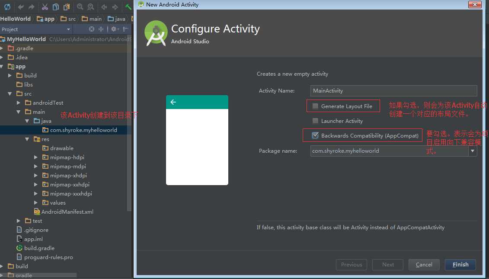The height and width of the screenshot is (279, 489).
Task: Click the Finish button
Action: [460, 265]
